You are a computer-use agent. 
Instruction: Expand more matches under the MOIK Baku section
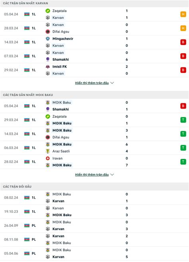coord(92,175)
